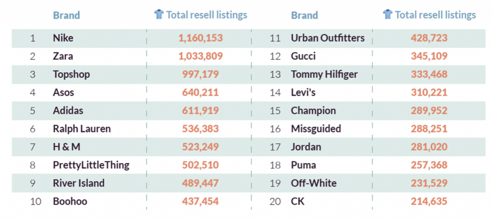Screen dimensions: 494x219
Task: Click the Urban Outfitters brand name
Action: tap(328, 39)
